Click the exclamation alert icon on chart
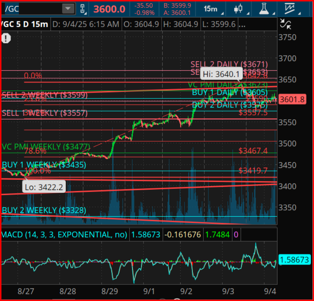Viewport: 314px width, 301px height. coord(6,37)
